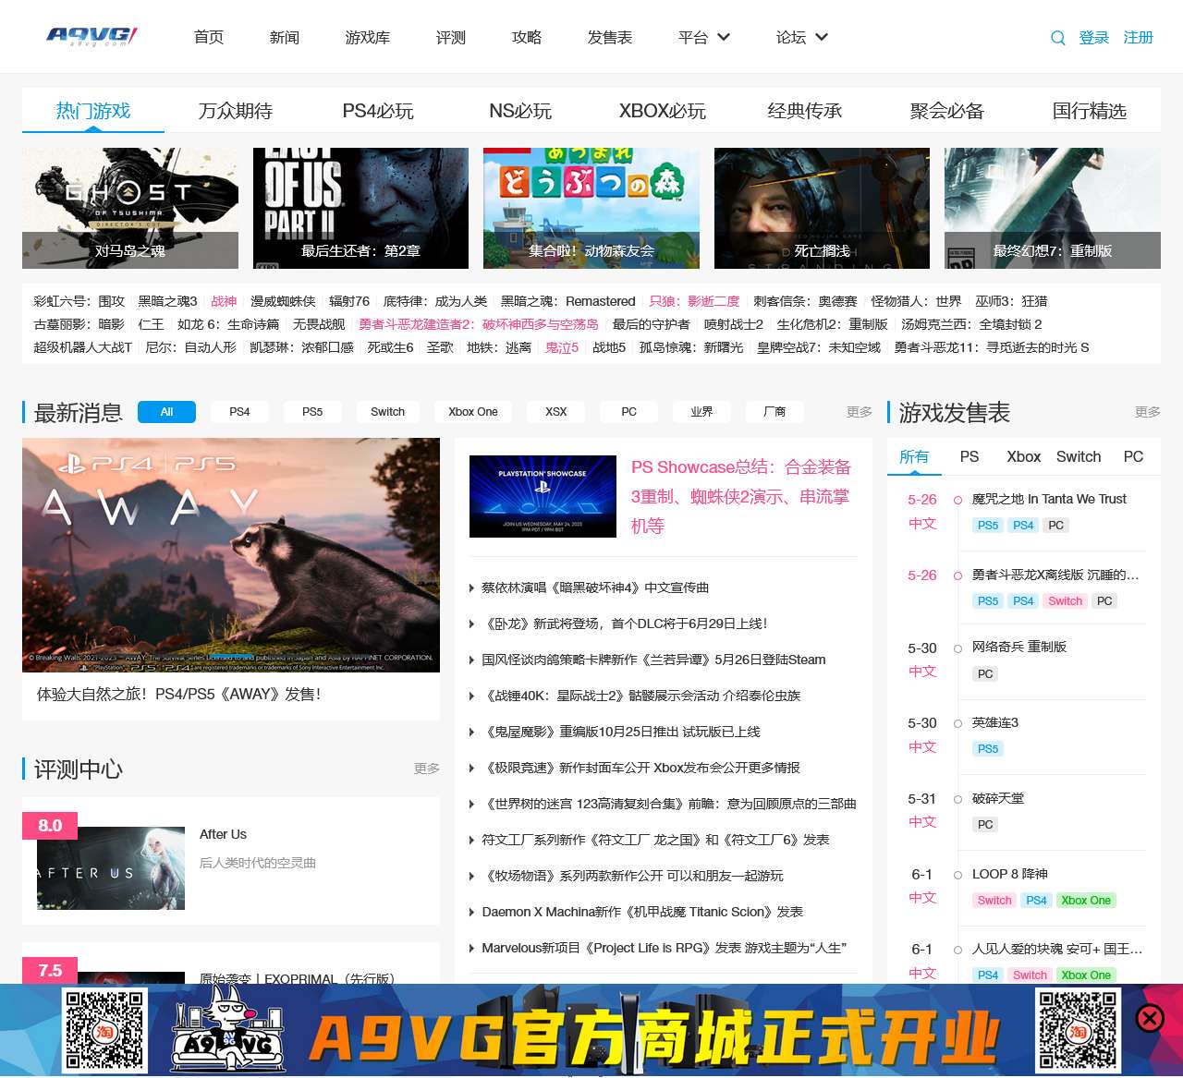Open the 对马岛之魂 game thumbnail
Screen dimensions: 1183x1078
pos(130,208)
